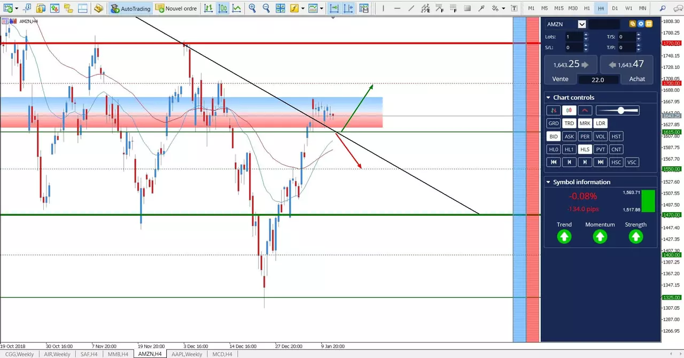Jump to chart start rewind button
684x358 pixels.
click(x=554, y=162)
